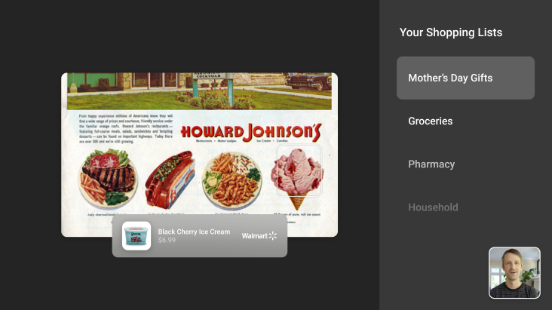The width and height of the screenshot is (552, 310).
Task: Click the Your Shopping Lists heading
Action: coord(451,32)
